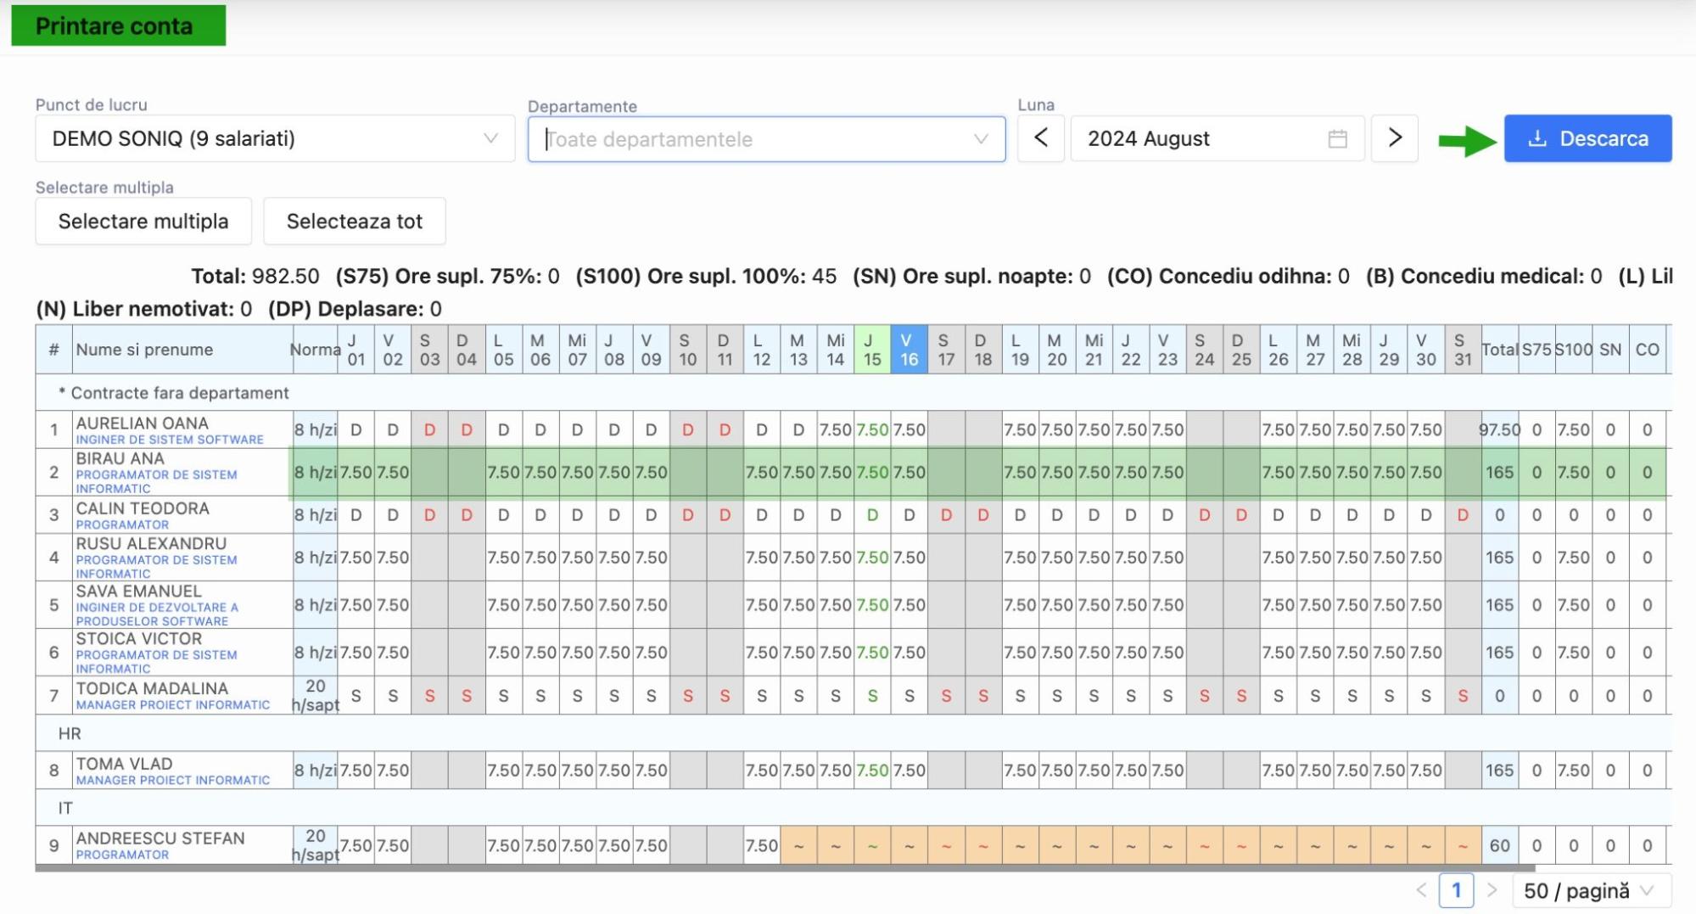Click column header S 31

click(1463, 349)
